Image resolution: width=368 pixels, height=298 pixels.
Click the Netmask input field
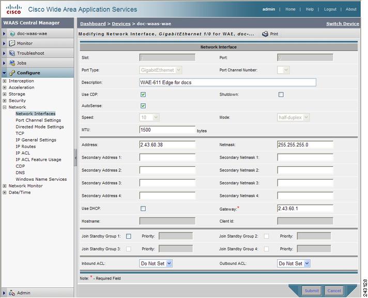tap(305, 145)
